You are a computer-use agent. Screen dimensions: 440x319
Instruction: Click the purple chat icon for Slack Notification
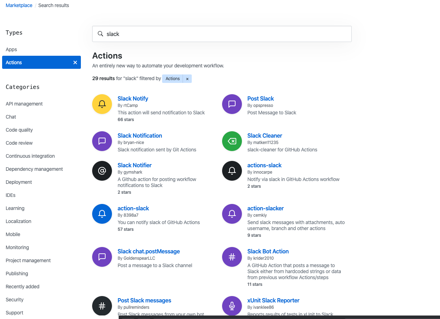click(102, 141)
